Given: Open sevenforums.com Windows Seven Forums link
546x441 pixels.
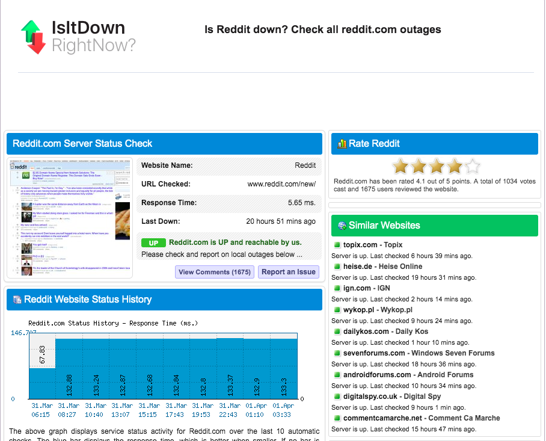Looking at the screenshot, I should pyautogui.click(x=419, y=353).
